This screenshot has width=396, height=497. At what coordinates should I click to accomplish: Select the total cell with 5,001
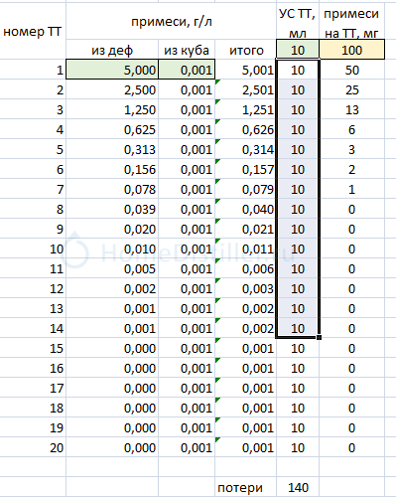(246, 70)
